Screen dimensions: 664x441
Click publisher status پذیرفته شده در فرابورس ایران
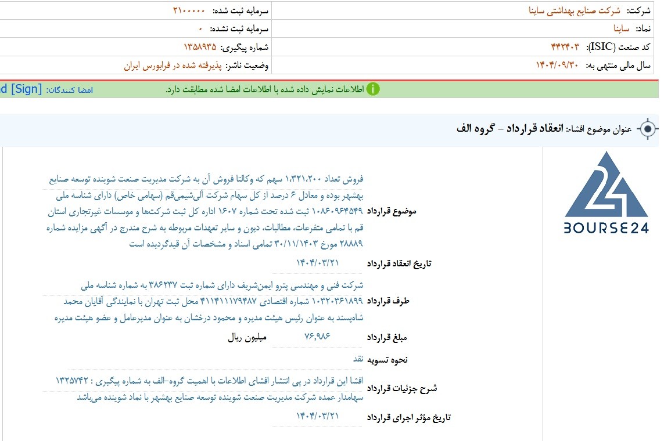173,66
